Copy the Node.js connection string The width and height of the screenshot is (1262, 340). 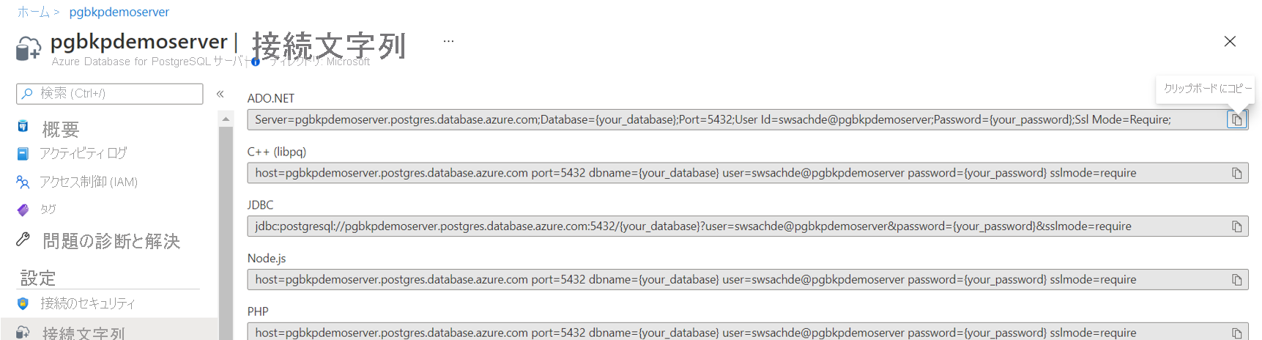click(x=1236, y=280)
